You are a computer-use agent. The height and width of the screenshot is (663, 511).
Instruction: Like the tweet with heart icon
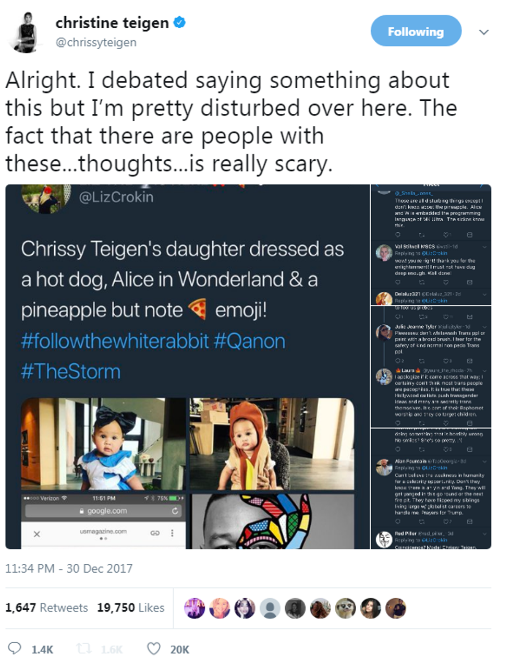point(153,649)
